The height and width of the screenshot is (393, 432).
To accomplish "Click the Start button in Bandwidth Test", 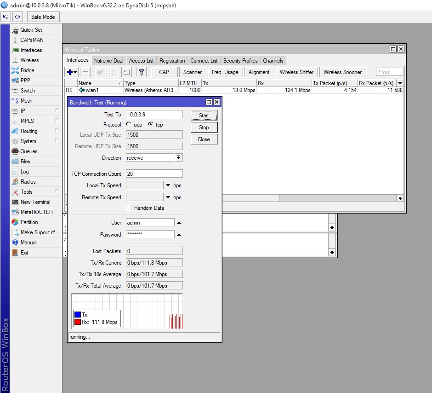I will click(204, 116).
